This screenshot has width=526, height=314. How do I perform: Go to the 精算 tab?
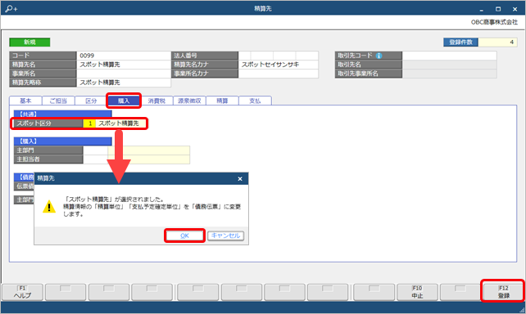[222, 101]
